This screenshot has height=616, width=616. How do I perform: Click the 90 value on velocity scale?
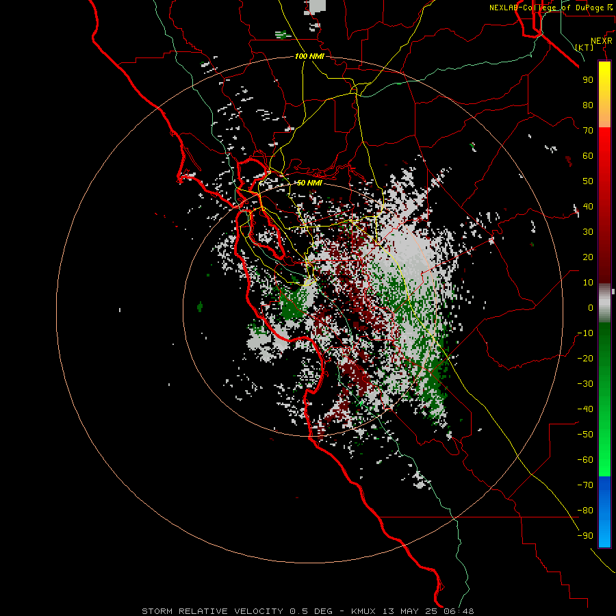coord(588,80)
